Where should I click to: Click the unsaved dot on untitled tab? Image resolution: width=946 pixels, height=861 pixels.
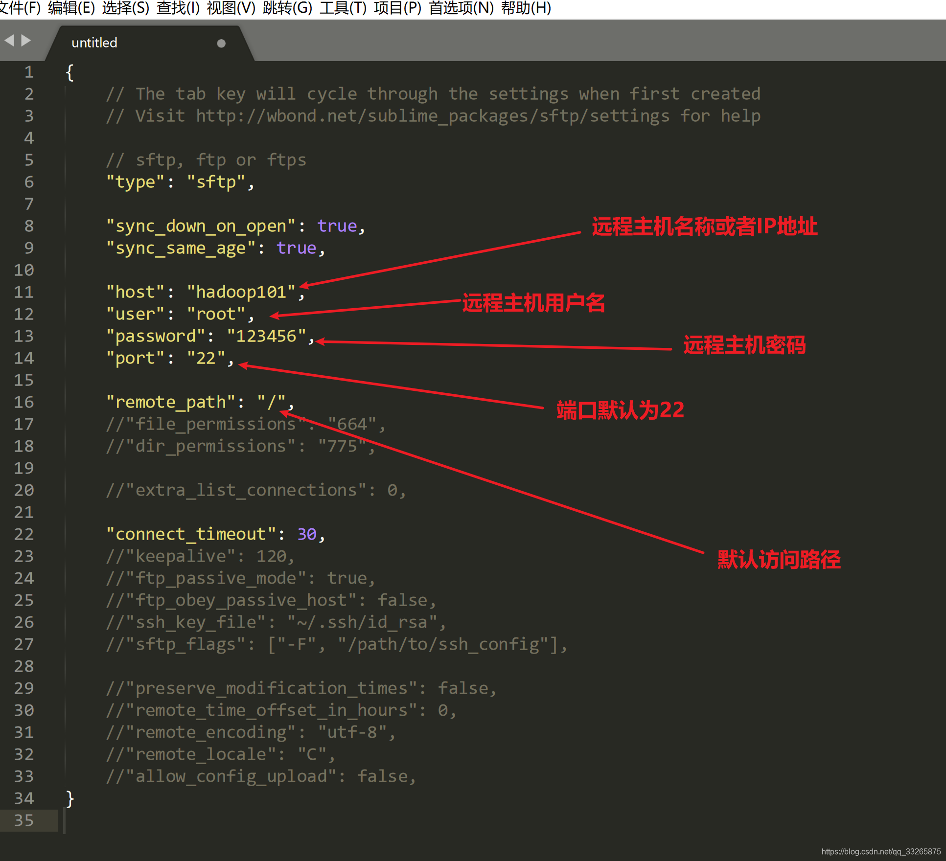tap(221, 44)
